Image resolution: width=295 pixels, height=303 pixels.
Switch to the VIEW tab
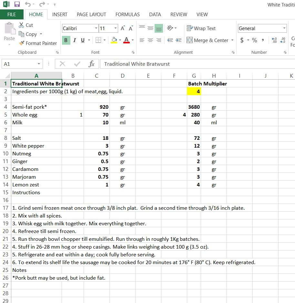(202, 15)
